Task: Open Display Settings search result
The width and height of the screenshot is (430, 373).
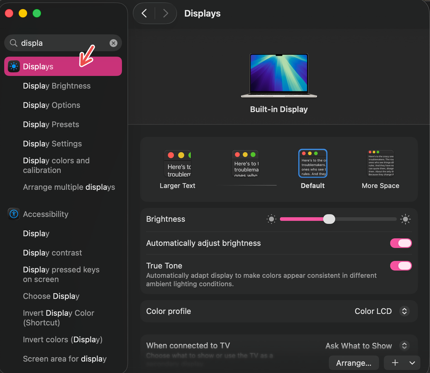Action: (52, 144)
